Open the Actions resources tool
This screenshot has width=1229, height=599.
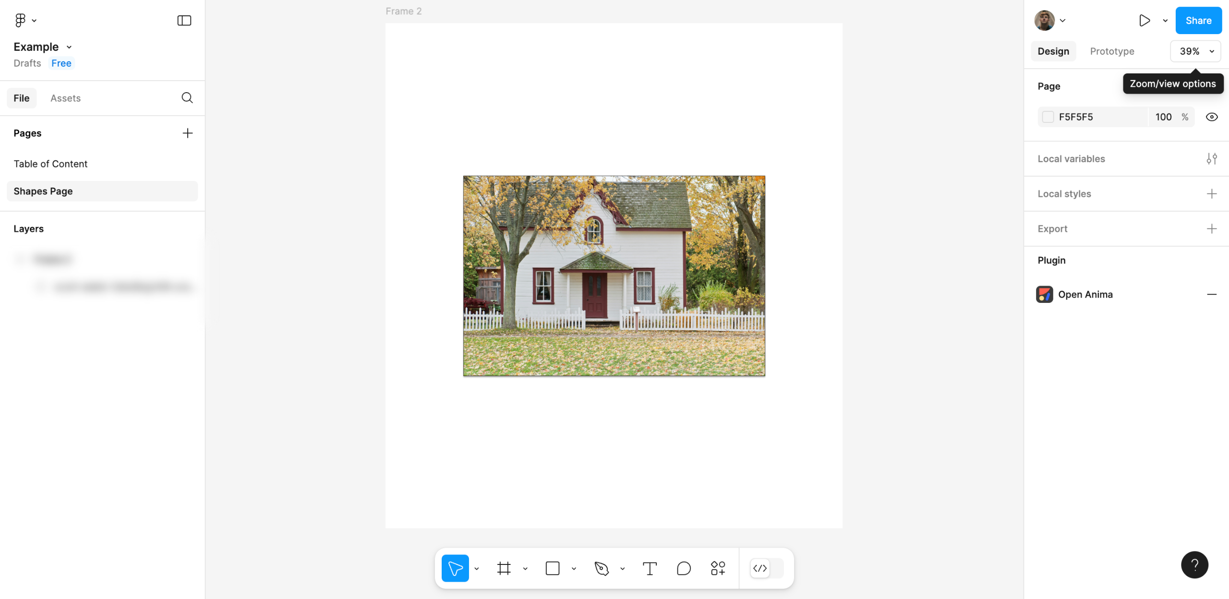pos(718,568)
